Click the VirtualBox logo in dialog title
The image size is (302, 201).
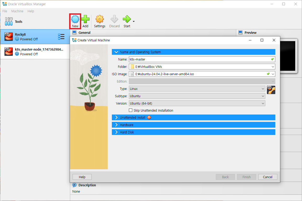click(x=74, y=40)
